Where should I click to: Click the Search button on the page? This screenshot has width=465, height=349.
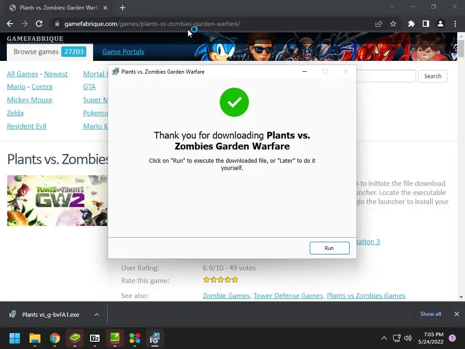pos(432,76)
